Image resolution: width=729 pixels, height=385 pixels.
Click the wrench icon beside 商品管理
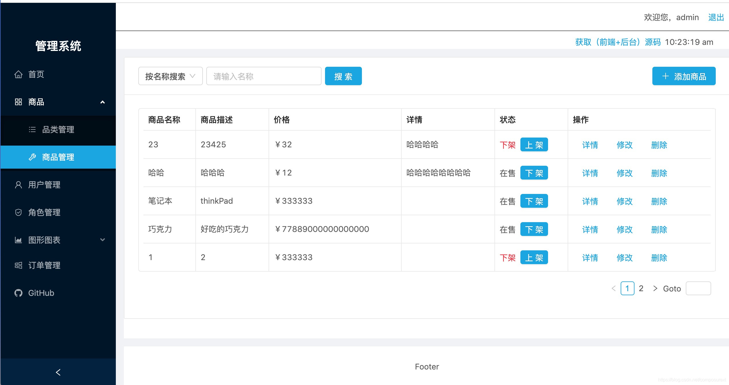pos(32,157)
